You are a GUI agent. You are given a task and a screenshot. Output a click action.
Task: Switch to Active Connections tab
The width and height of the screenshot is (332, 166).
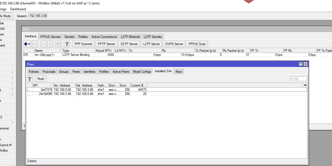point(104,37)
